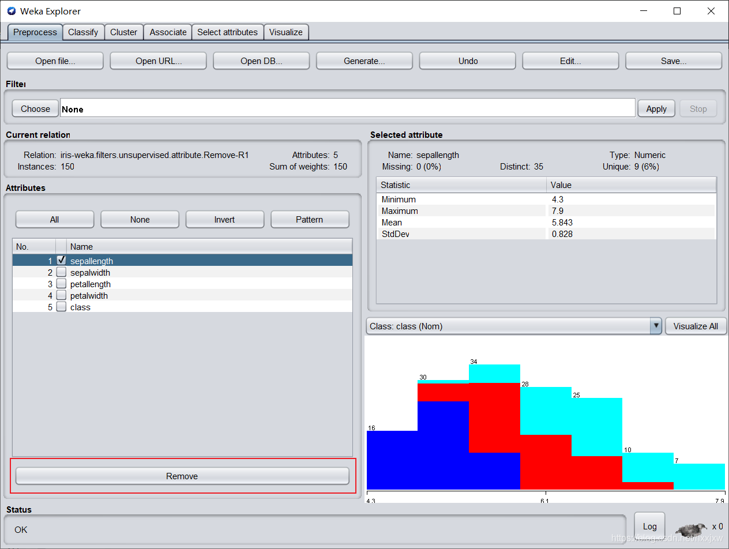Screen dimensions: 729x549
Task: Open the Log window
Action: tap(649, 526)
